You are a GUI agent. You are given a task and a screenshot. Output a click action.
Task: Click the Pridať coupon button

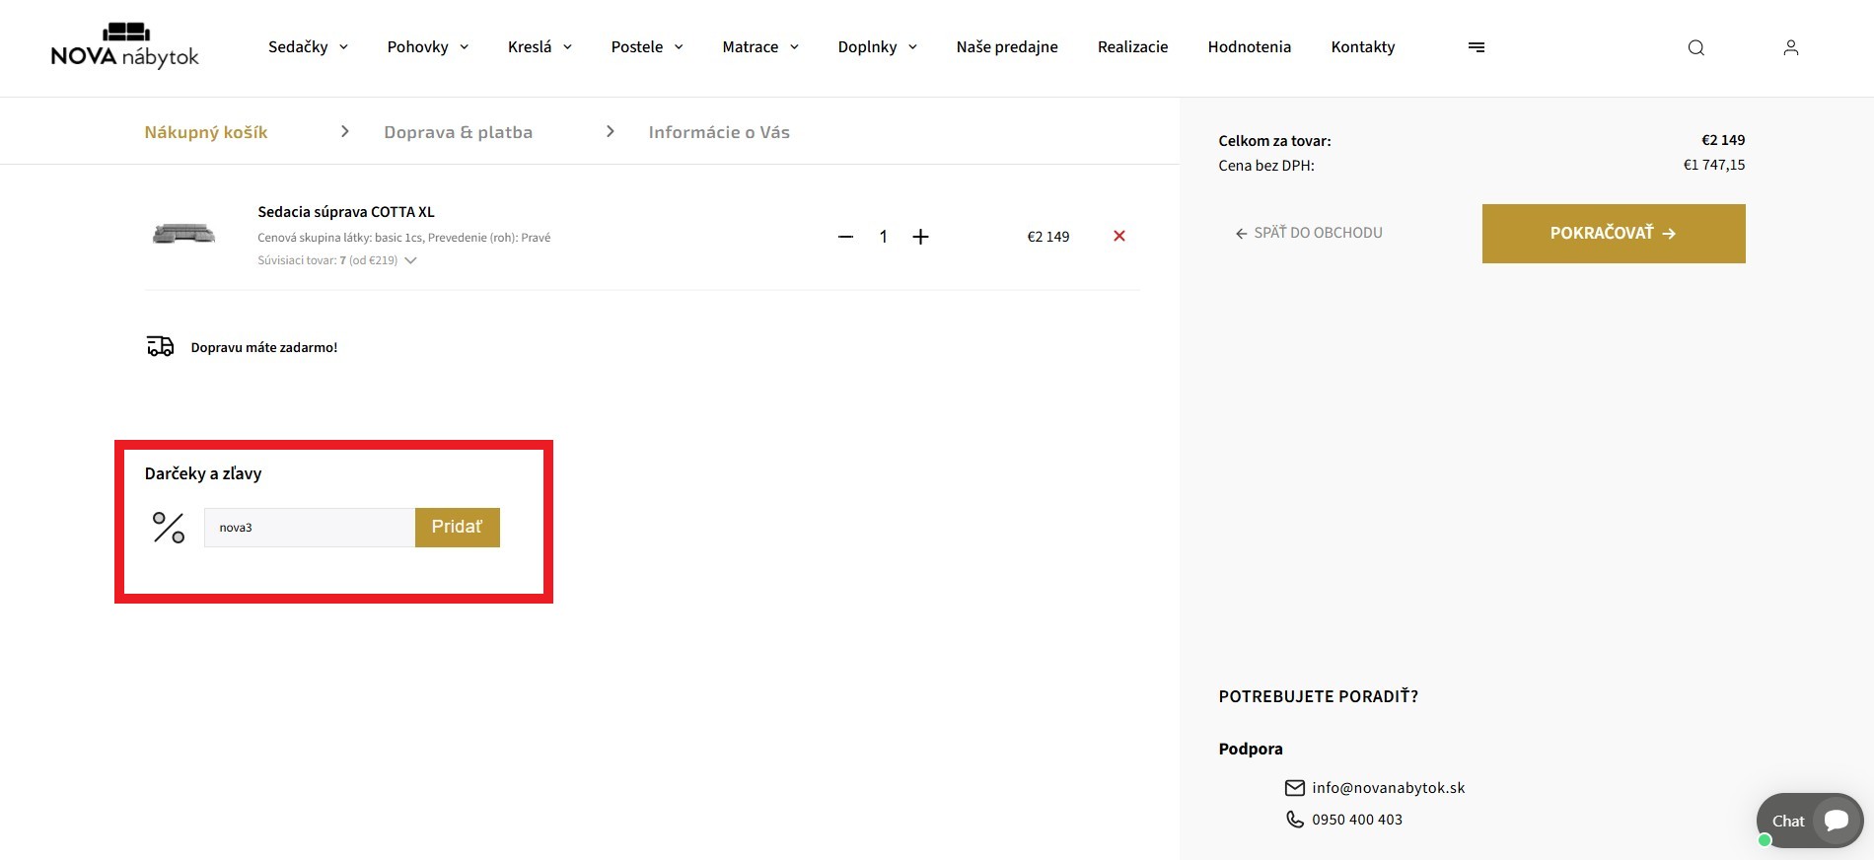coord(458,528)
